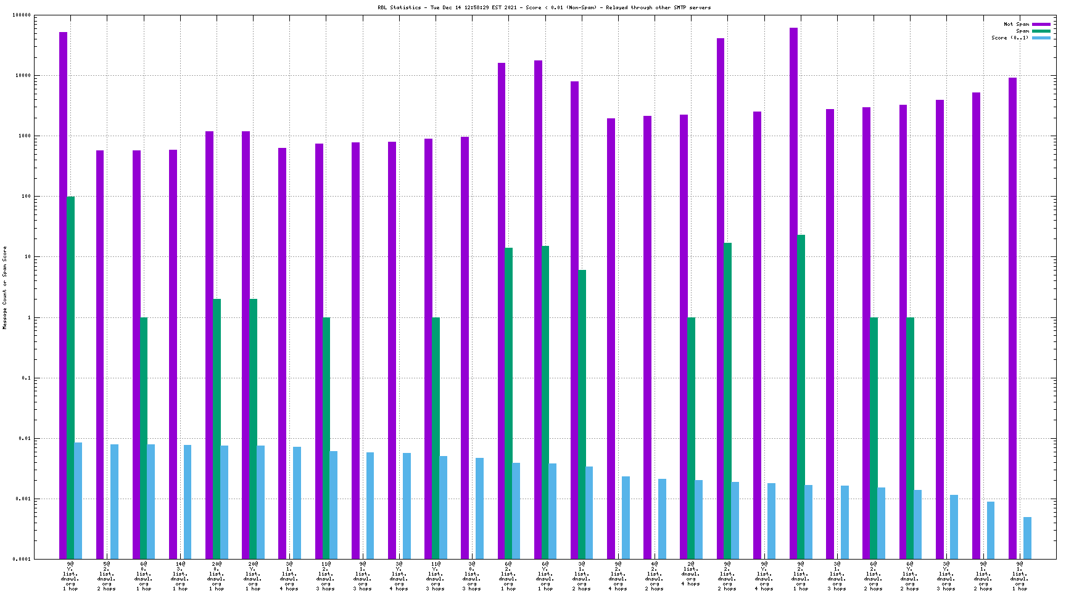Screen dimensions: 1066x599
Task: Click the x-axis label '4@ 2. list.dnswl.org 2 hops'
Action: 654,576
